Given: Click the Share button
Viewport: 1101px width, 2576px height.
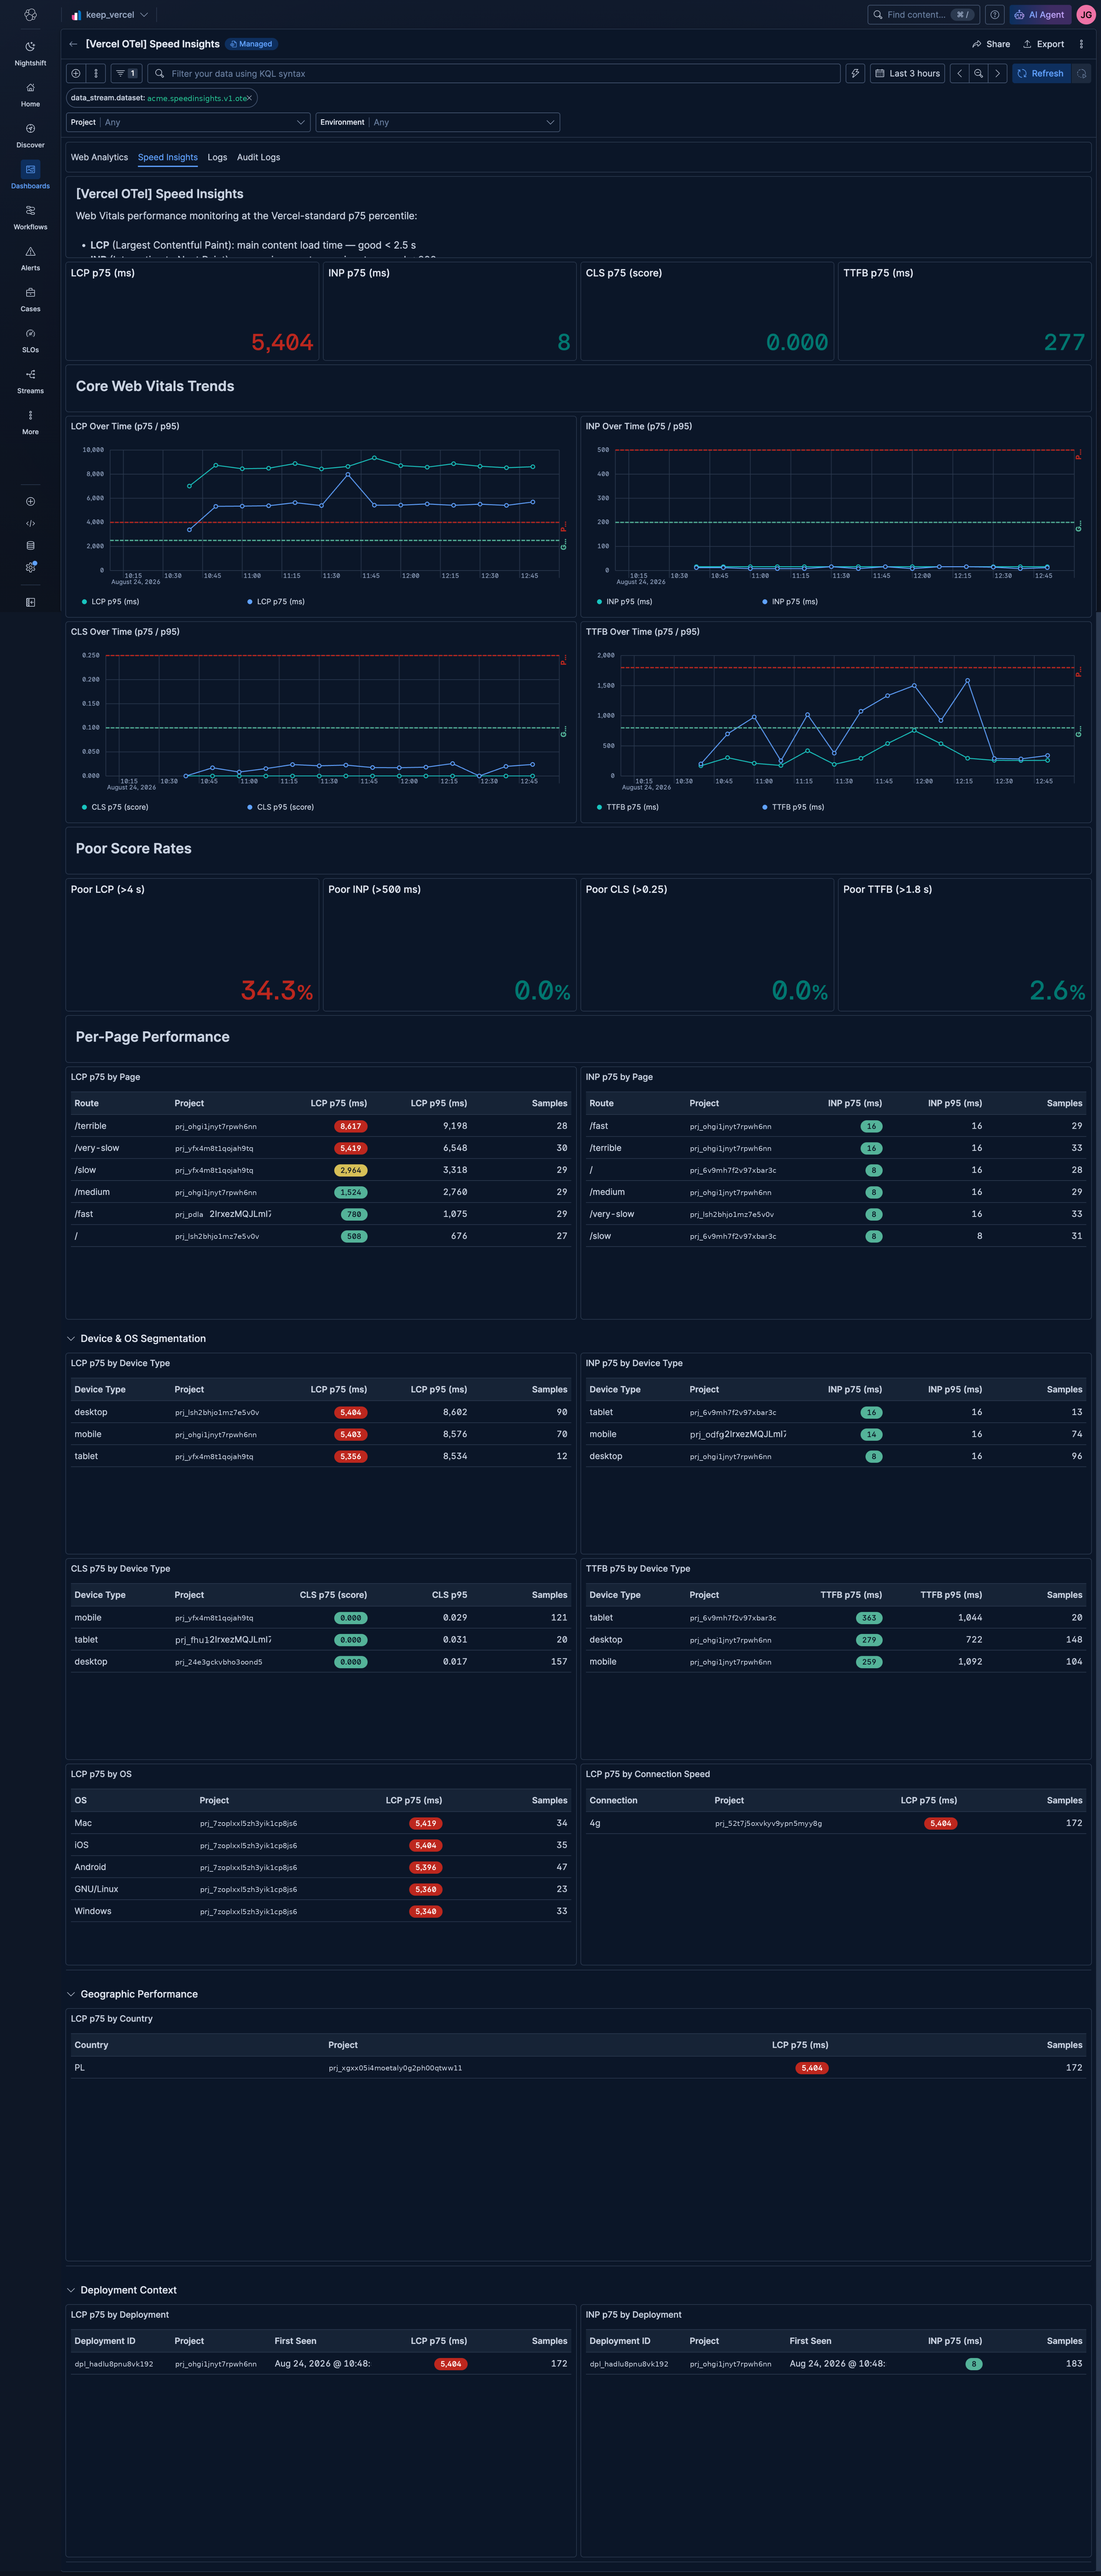Looking at the screenshot, I should point(991,44).
